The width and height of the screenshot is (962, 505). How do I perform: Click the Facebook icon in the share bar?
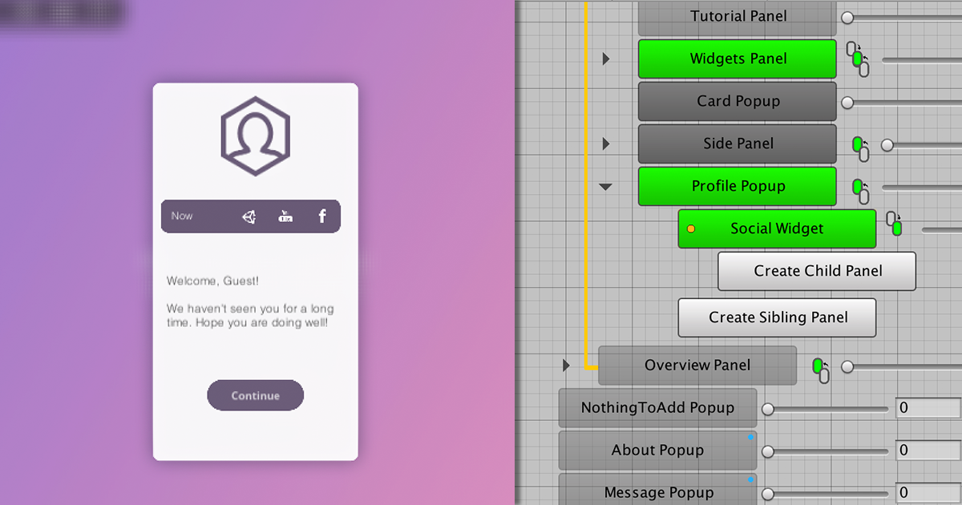(x=321, y=216)
